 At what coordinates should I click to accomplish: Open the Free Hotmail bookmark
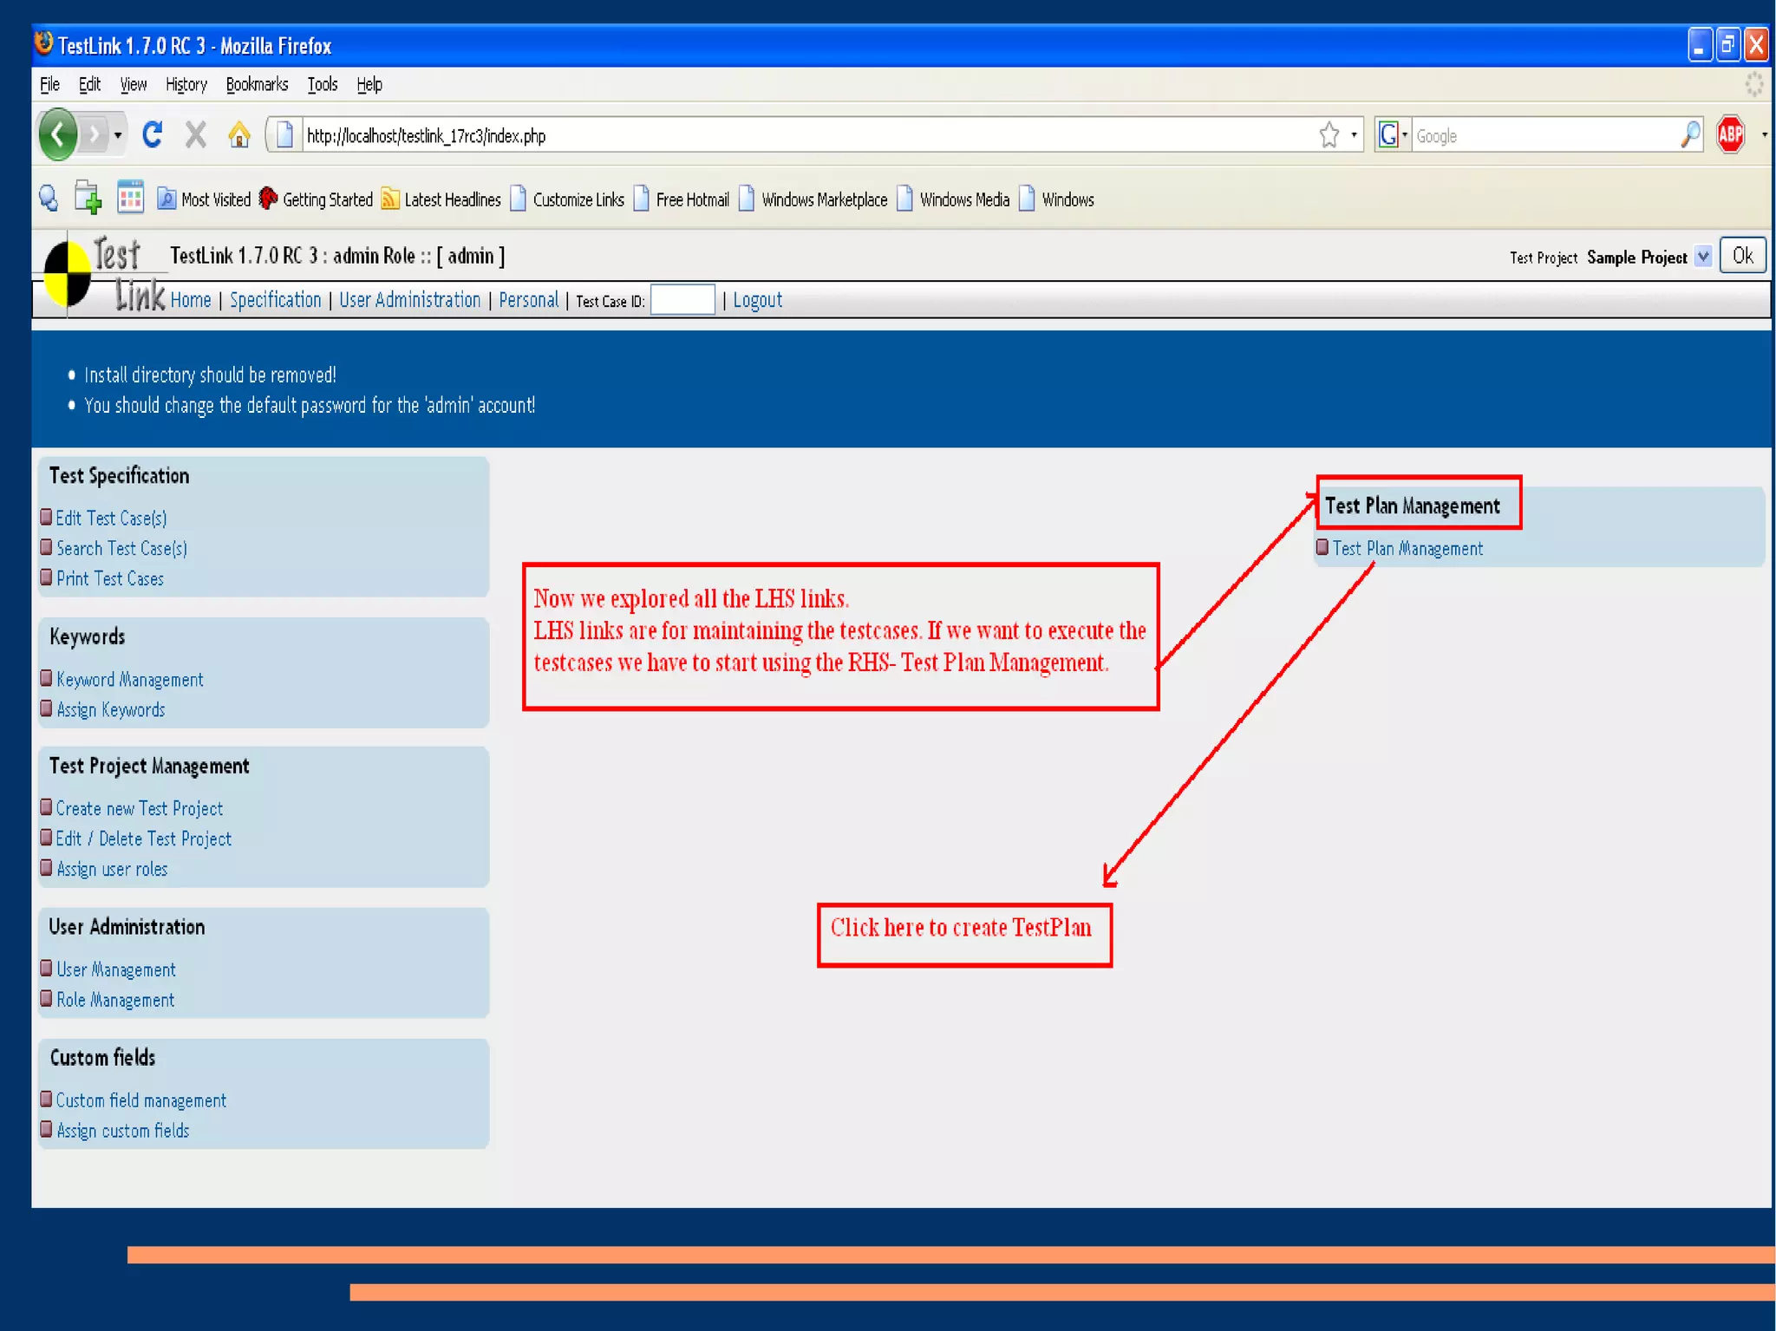click(x=682, y=199)
